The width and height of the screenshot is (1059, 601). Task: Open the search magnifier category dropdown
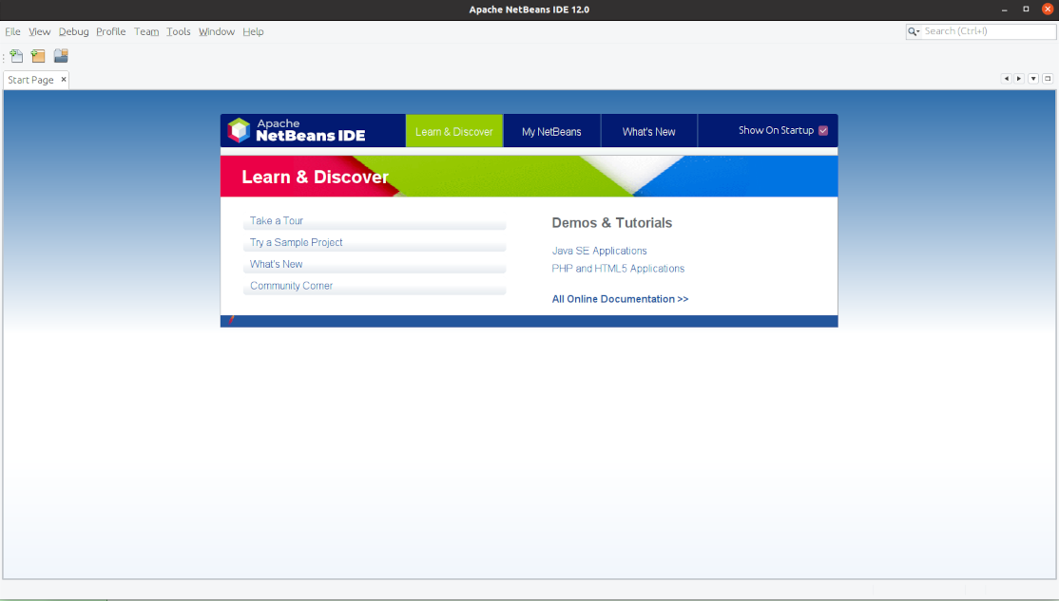915,31
